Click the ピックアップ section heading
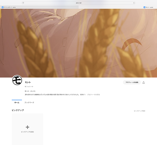157x157 pixels. tap(18, 110)
